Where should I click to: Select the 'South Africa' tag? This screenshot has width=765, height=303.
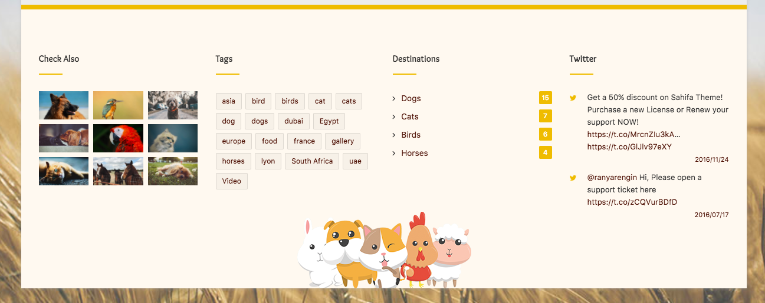coord(312,161)
